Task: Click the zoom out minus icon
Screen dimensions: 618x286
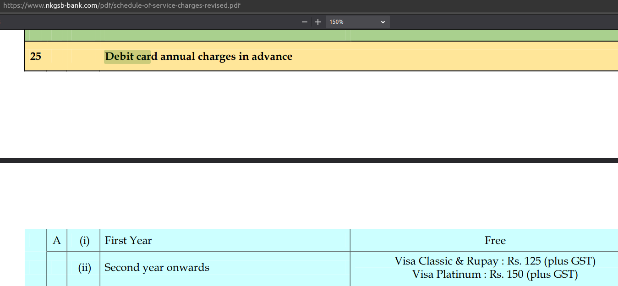Action: [304, 22]
